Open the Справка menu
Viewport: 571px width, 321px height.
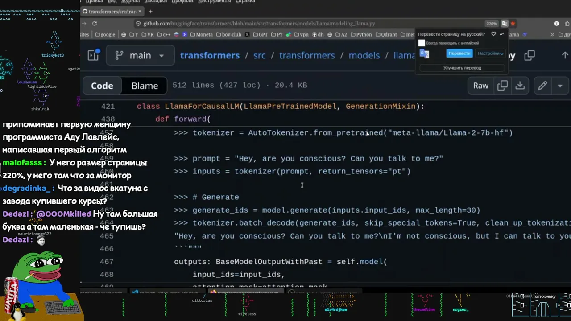coord(245,1)
